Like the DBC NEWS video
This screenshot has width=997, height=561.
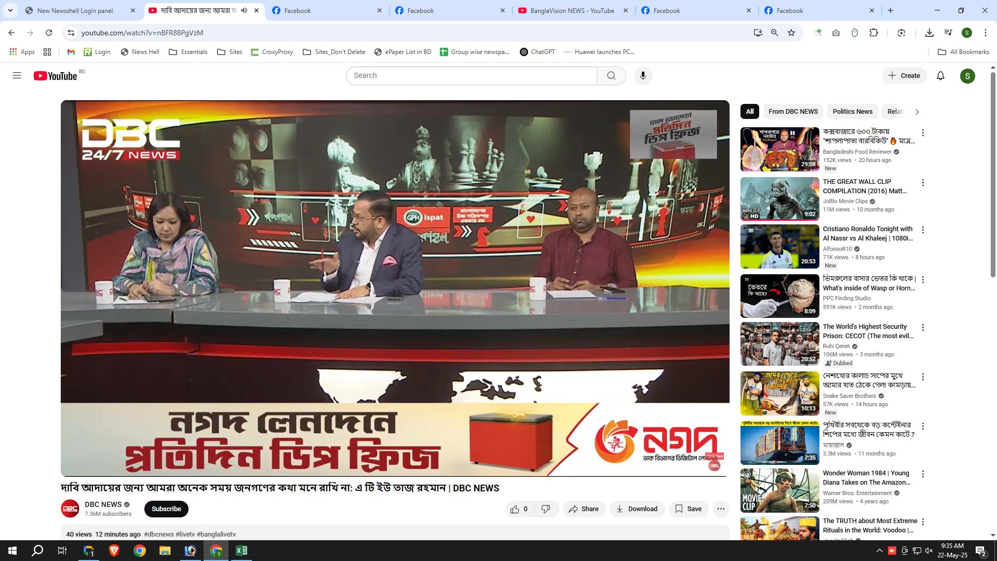coord(515,509)
